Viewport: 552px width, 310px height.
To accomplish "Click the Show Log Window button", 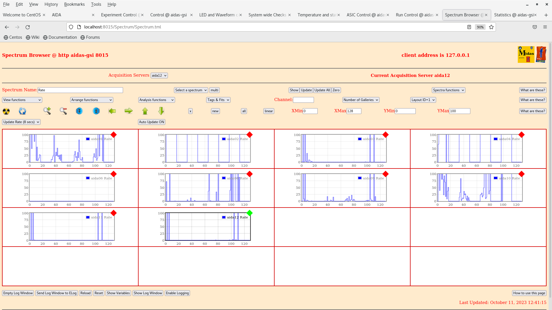I will [148, 293].
